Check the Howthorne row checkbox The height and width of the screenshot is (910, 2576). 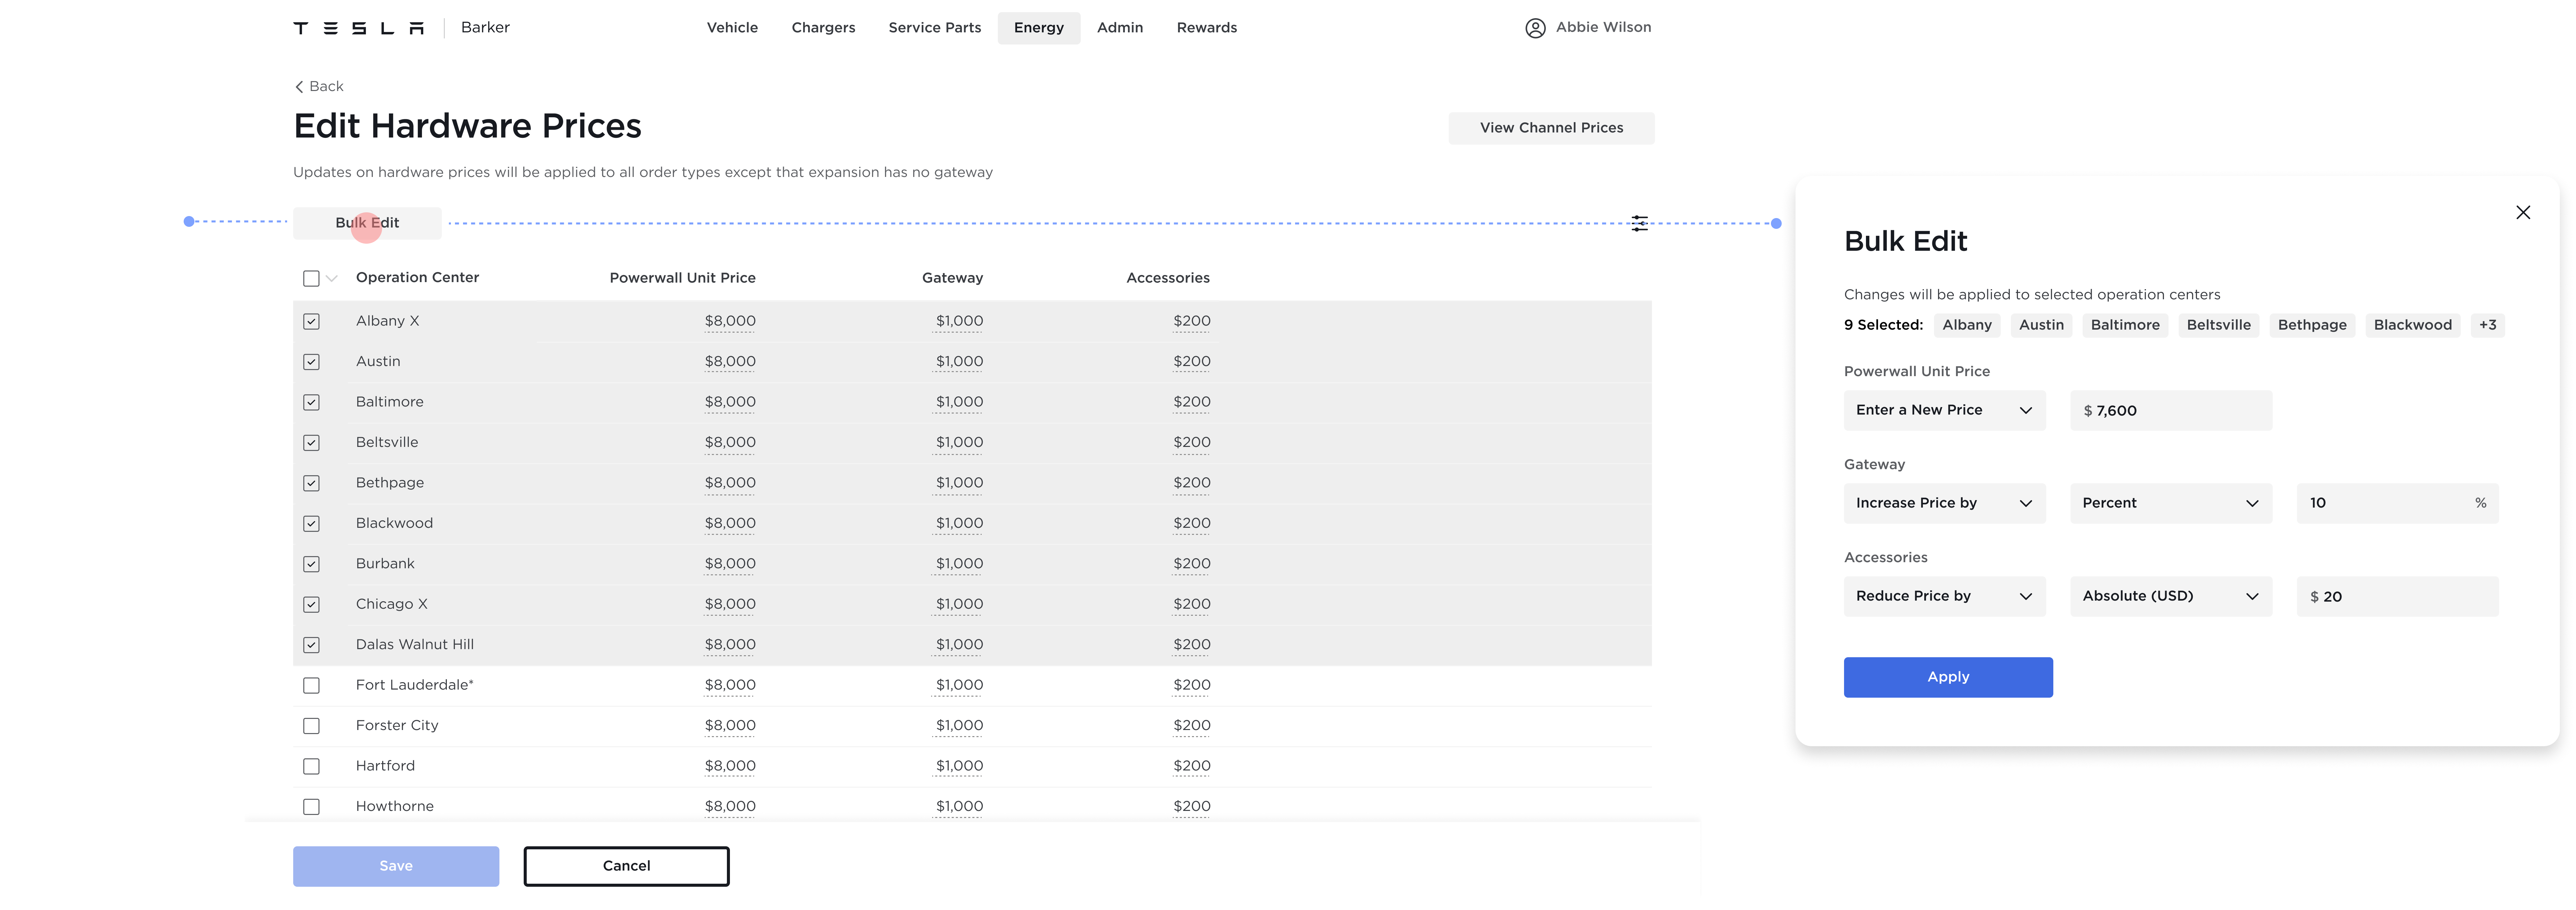(x=311, y=807)
